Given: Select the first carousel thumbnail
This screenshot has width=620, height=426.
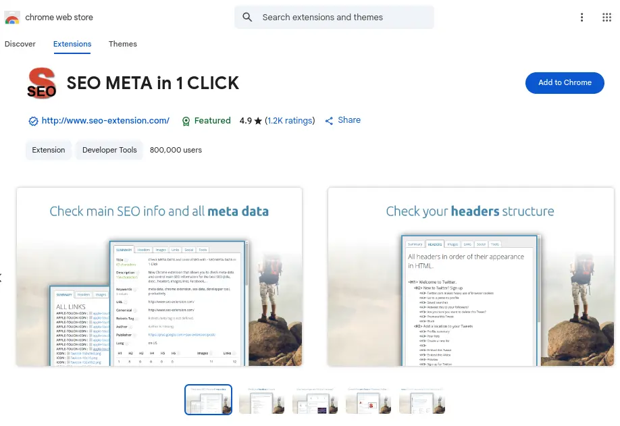Looking at the screenshot, I should pyautogui.click(x=209, y=400).
